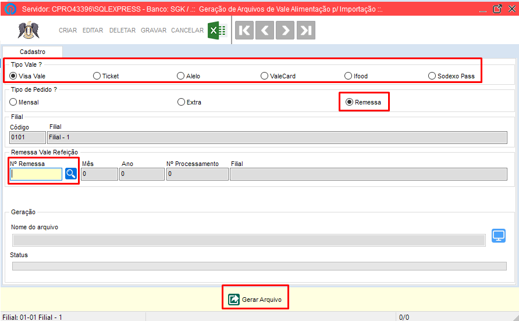Click the Status bar field
The height and width of the screenshot is (321, 519).
(x=259, y=266)
